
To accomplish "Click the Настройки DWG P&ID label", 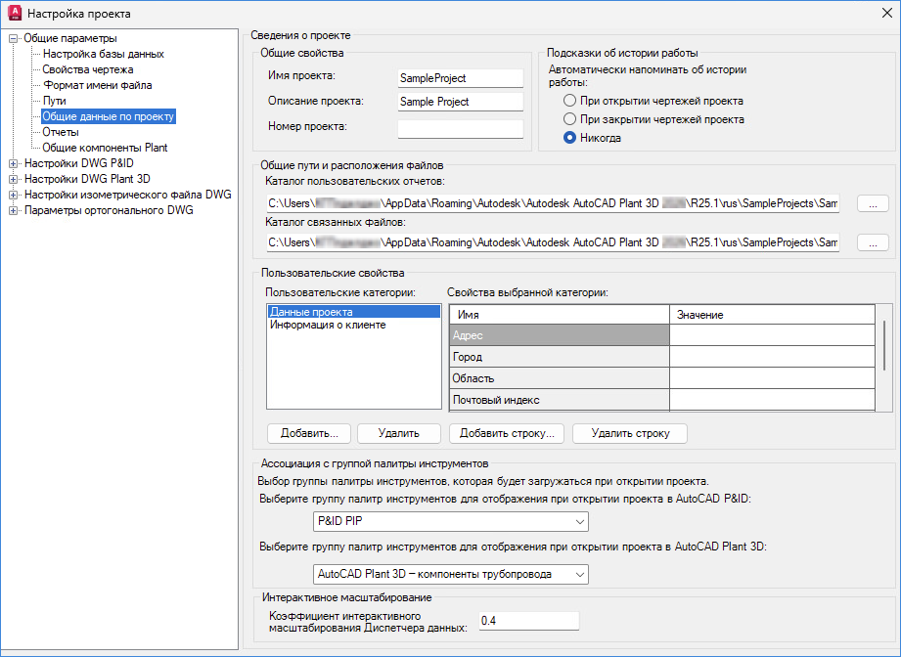I will (78, 163).
